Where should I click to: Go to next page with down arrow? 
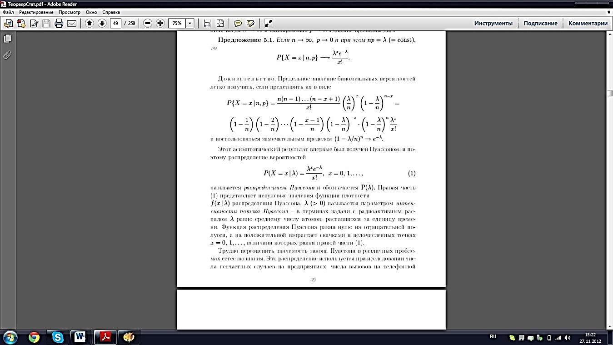pyautogui.click(x=102, y=23)
